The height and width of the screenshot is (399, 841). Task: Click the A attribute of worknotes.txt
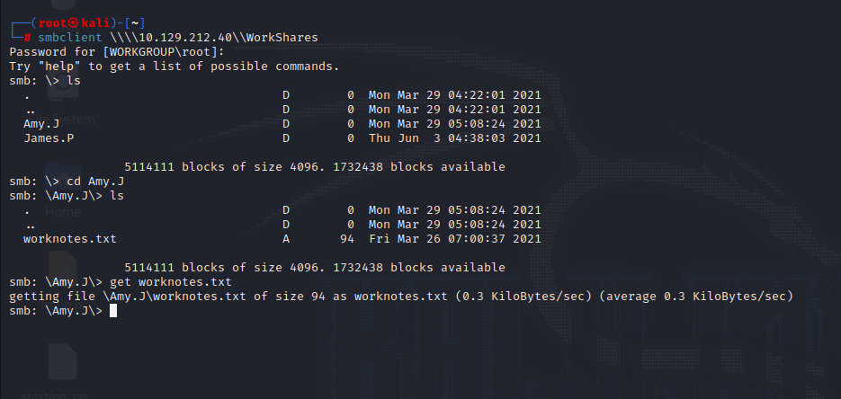(286, 239)
